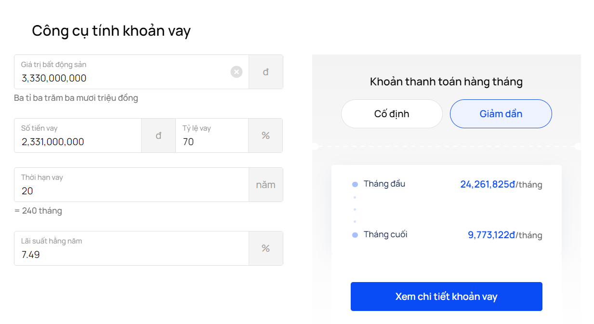Viewport: 594px width, 324px height.
Task: Open Xem chi tiết khoản vay details
Action: coord(447,297)
